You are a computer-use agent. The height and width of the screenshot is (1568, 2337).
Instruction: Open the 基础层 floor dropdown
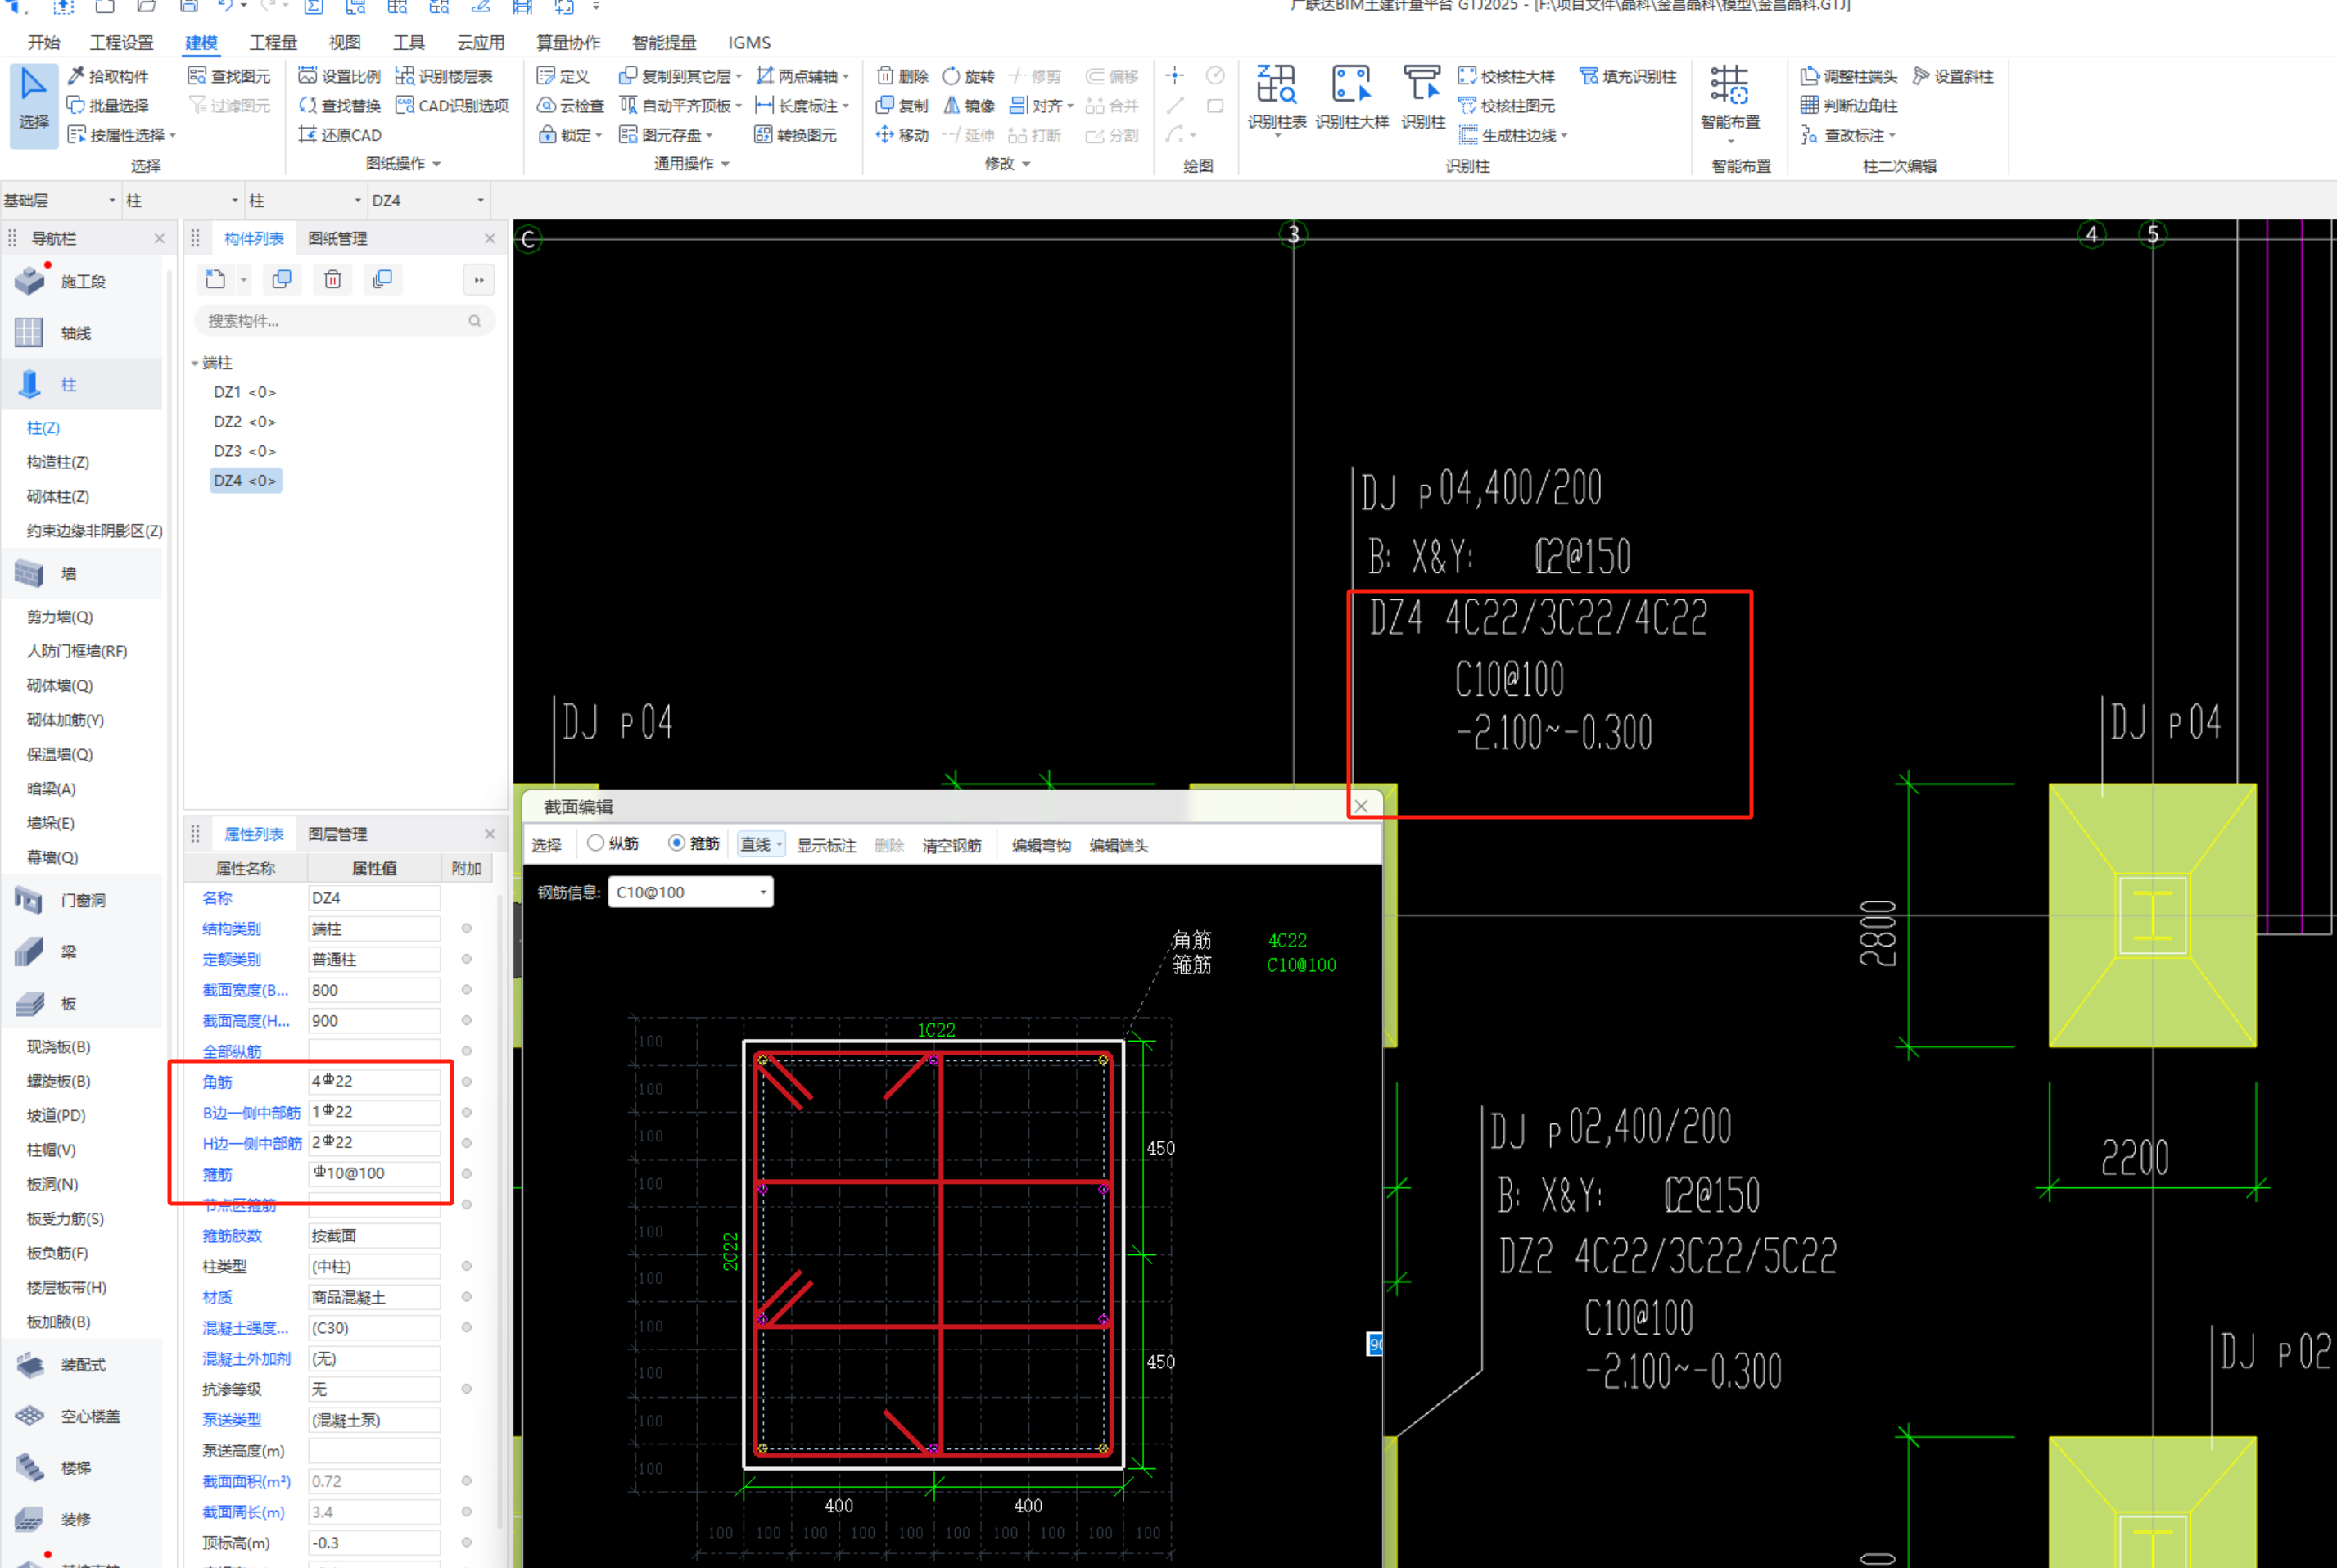60,200
